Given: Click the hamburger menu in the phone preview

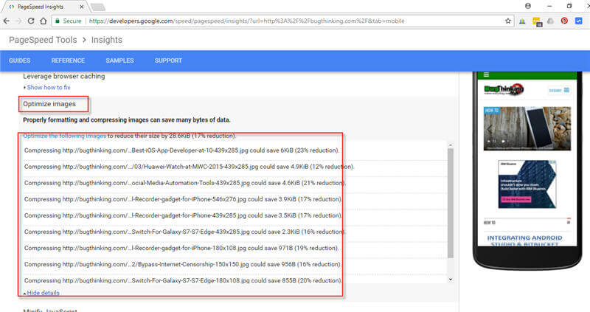Looking at the screenshot, I should point(486,74).
